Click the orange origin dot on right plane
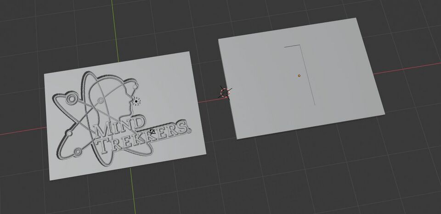Viewport: 441px width, 214px height. [299, 76]
